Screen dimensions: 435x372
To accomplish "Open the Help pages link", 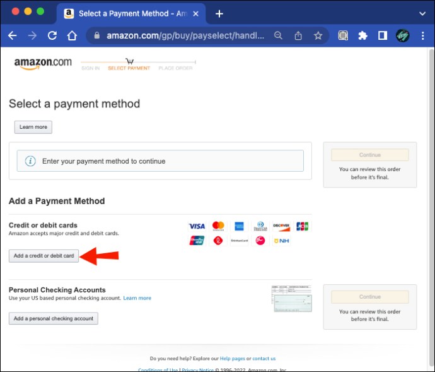I will (x=233, y=358).
